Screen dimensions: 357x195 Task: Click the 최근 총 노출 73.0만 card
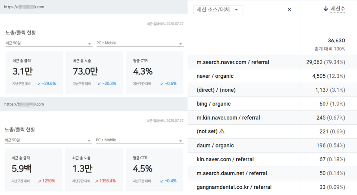point(94,73)
